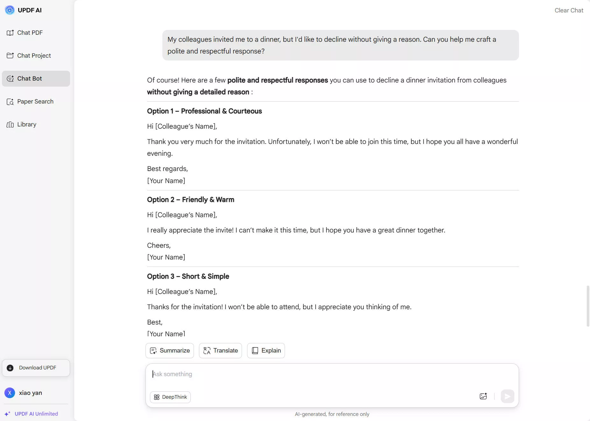Focus the Ask something input field

[331, 374]
